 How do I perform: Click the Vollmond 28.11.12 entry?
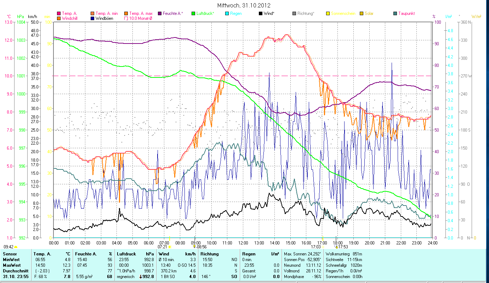point(302,271)
